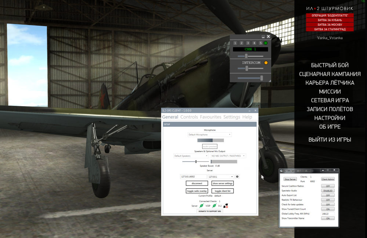The height and width of the screenshot is (238, 367).
Task: Open БЫСТРЫЙ БОЙ from game menu
Action: coord(330,65)
